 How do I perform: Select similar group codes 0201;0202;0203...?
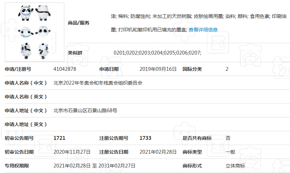pyautogui.click(x=132, y=53)
